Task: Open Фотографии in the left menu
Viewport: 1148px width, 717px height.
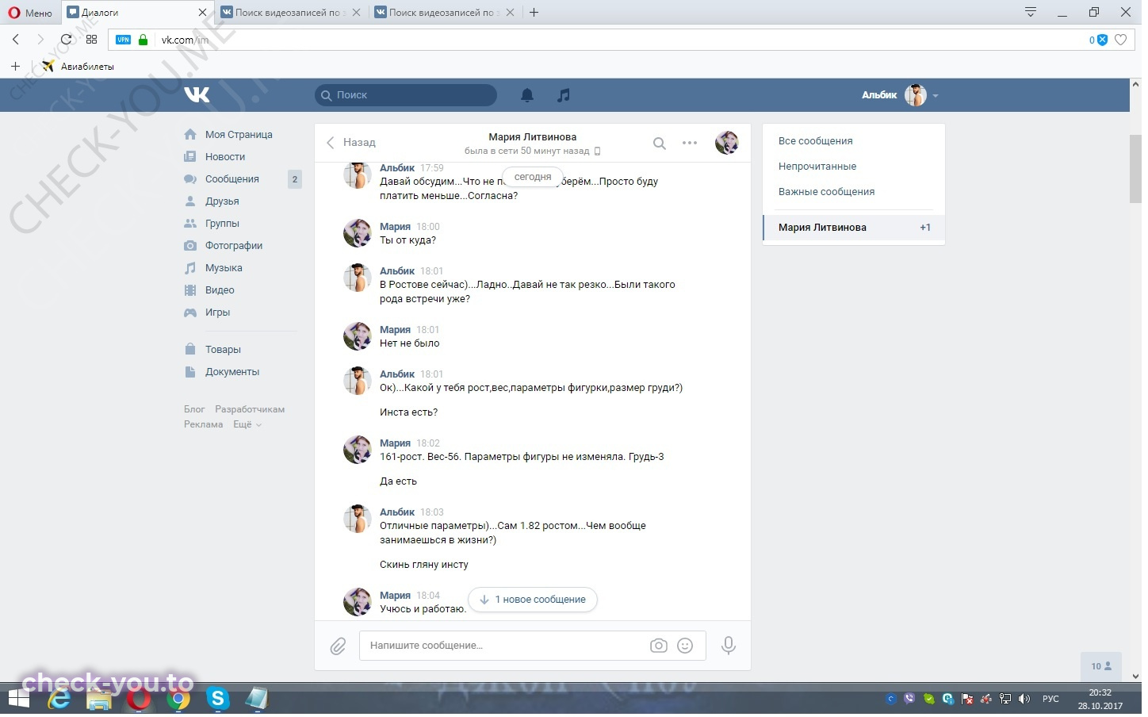Action: point(233,246)
